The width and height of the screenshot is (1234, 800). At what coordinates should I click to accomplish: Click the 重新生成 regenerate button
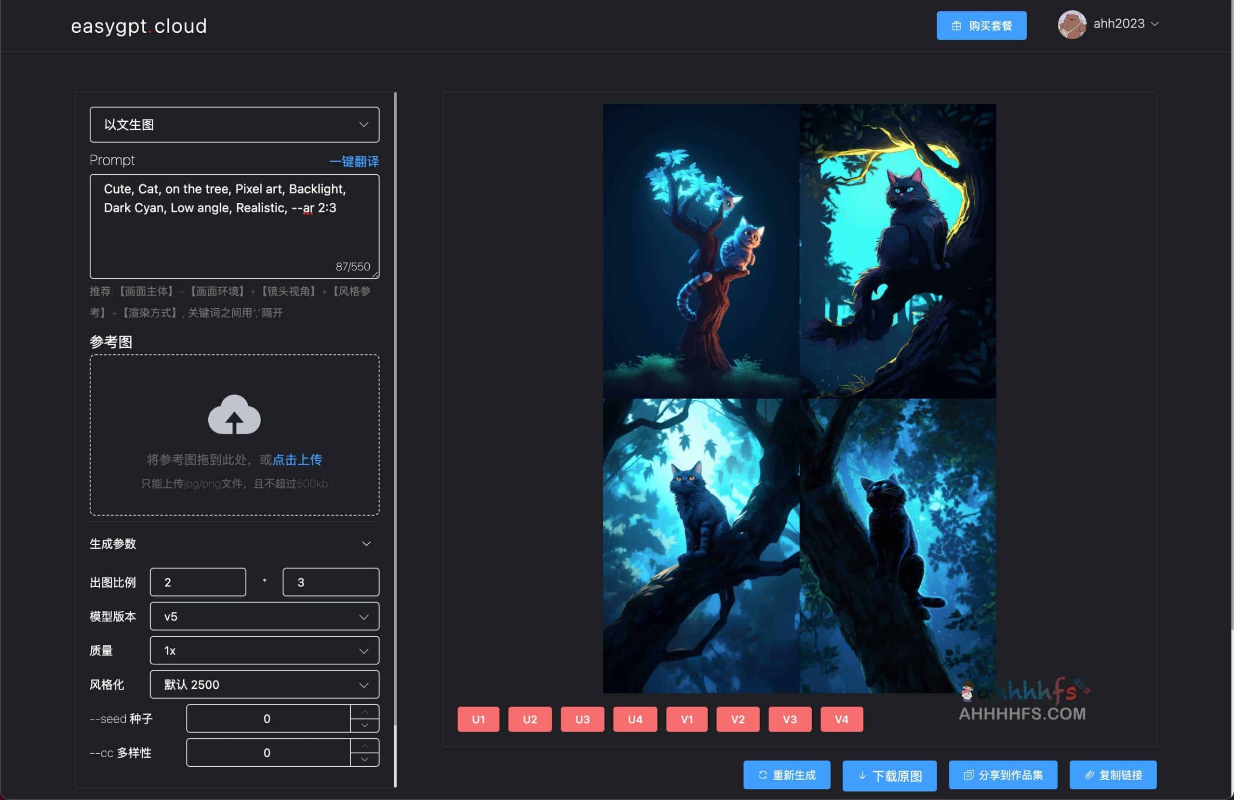click(787, 774)
